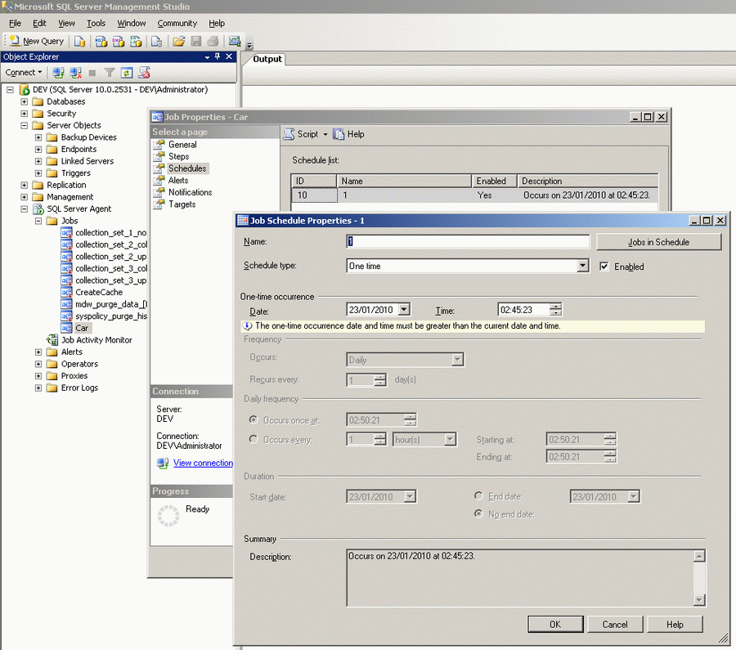Open the Job Activity Monitor node

pyautogui.click(x=96, y=340)
